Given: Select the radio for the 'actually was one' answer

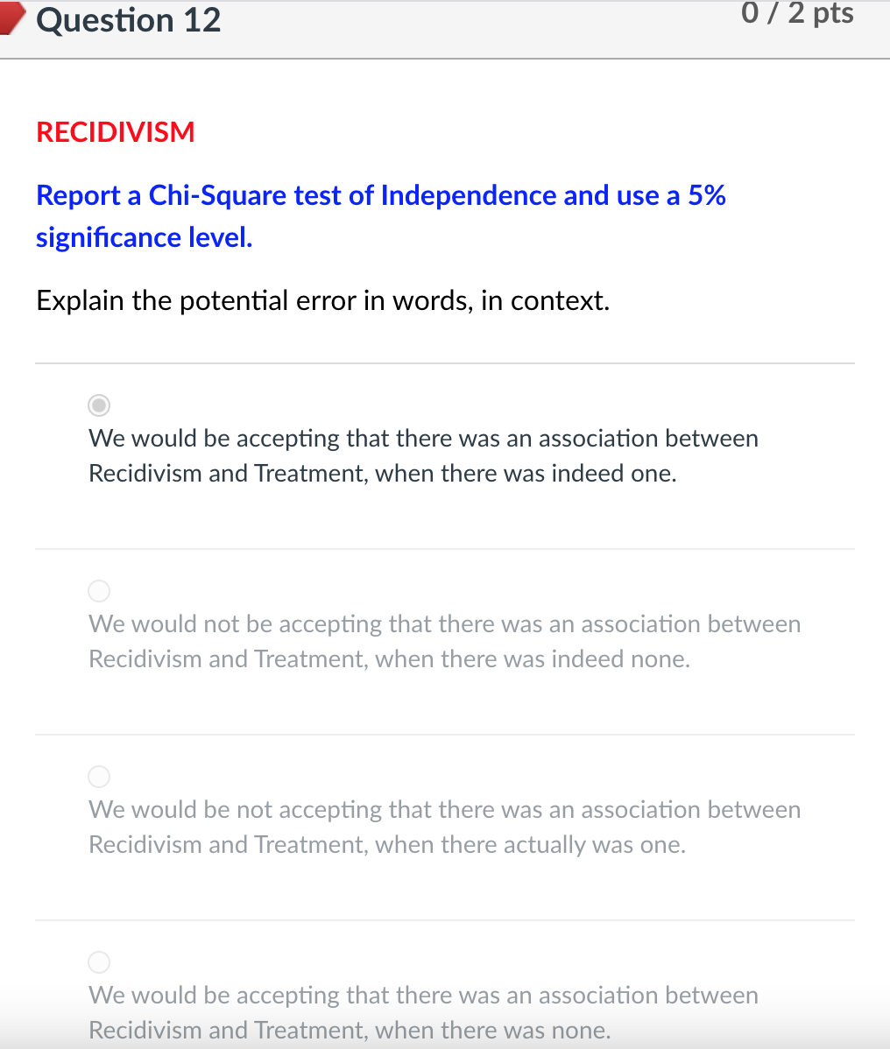Looking at the screenshot, I should 99,776.
